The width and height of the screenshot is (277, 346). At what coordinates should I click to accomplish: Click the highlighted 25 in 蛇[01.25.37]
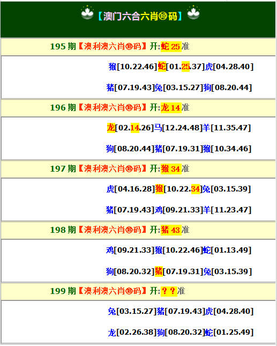pos(185,67)
